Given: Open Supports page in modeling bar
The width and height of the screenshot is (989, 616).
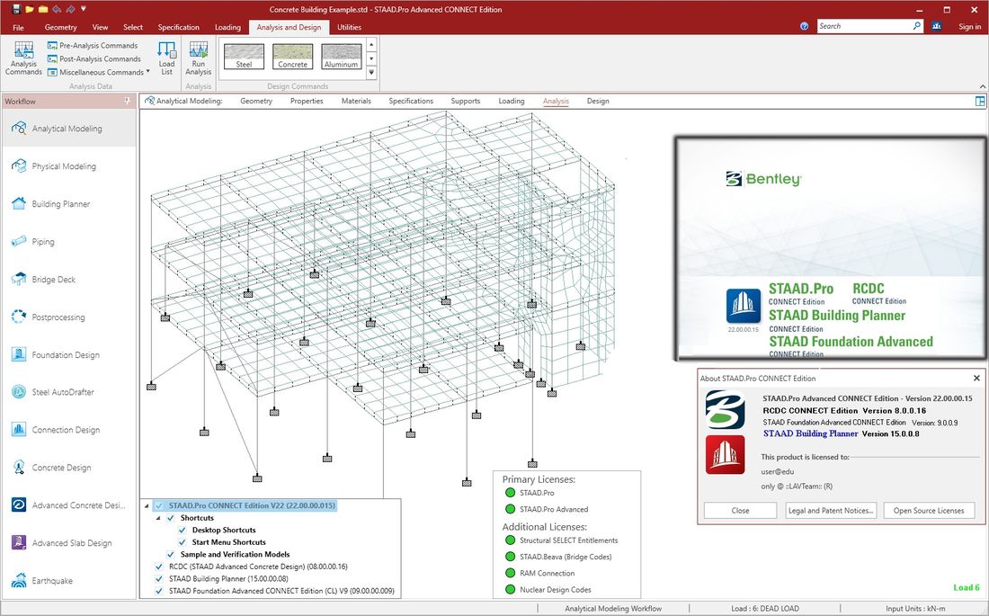Looking at the screenshot, I should pos(466,101).
